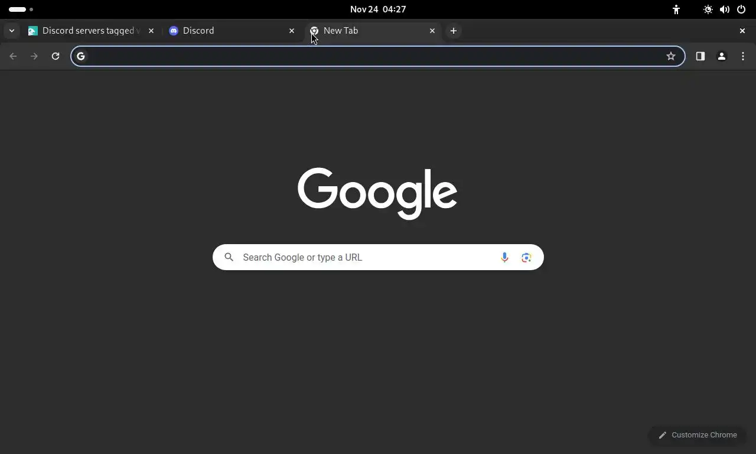Close the Discord tab
756x454 pixels.
292,31
